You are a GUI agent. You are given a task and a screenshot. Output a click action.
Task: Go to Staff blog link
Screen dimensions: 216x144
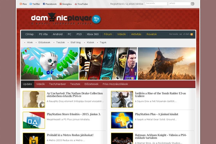click(x=76, y=42)
